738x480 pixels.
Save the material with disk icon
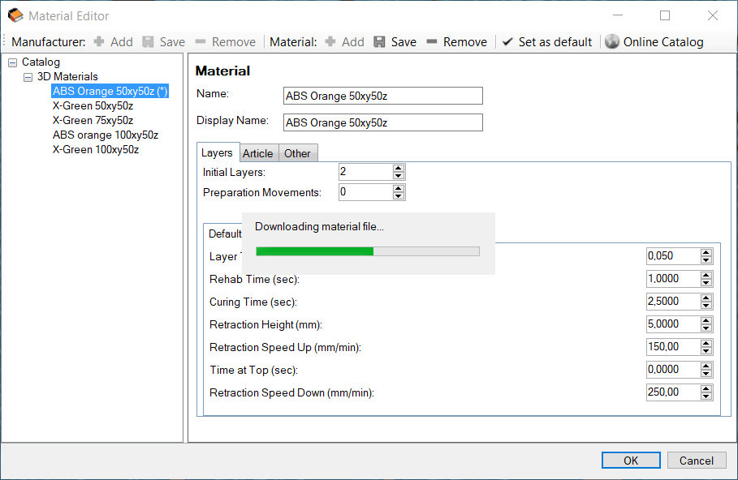pyautogui.click(x=380, y=41)
